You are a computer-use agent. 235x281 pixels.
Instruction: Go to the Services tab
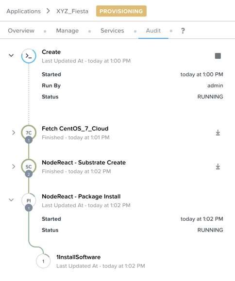click(x=112, y=31)
